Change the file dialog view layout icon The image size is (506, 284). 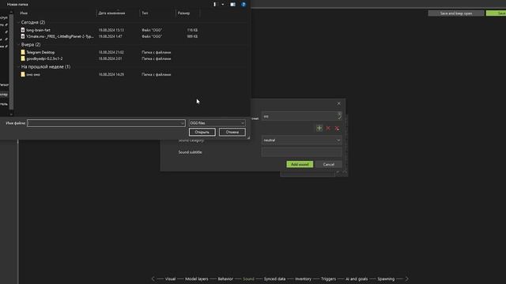click(214, 5)
